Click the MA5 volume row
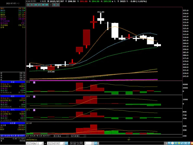The width and height of the screenshot is (193, 145). [x=13, y=127]
